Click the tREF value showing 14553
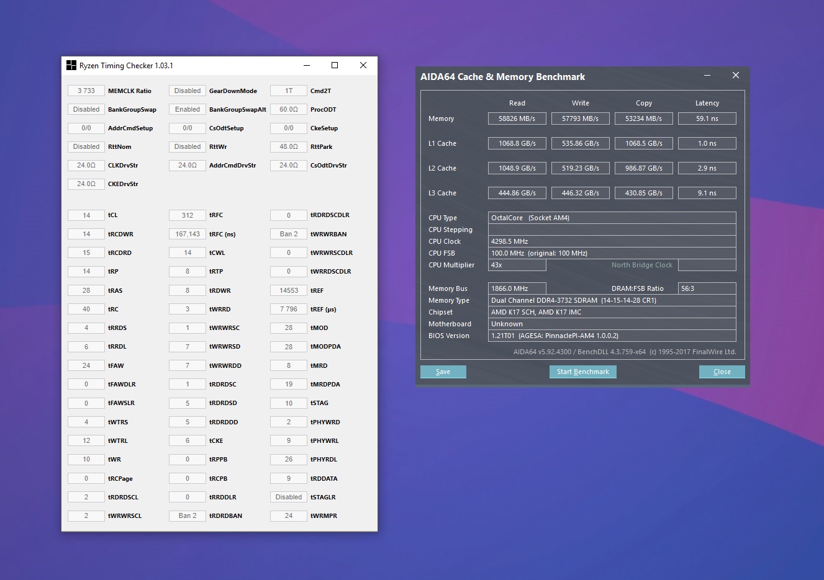Screen dimensions: 824x580 pyautogui.click(x=289, y=290)
